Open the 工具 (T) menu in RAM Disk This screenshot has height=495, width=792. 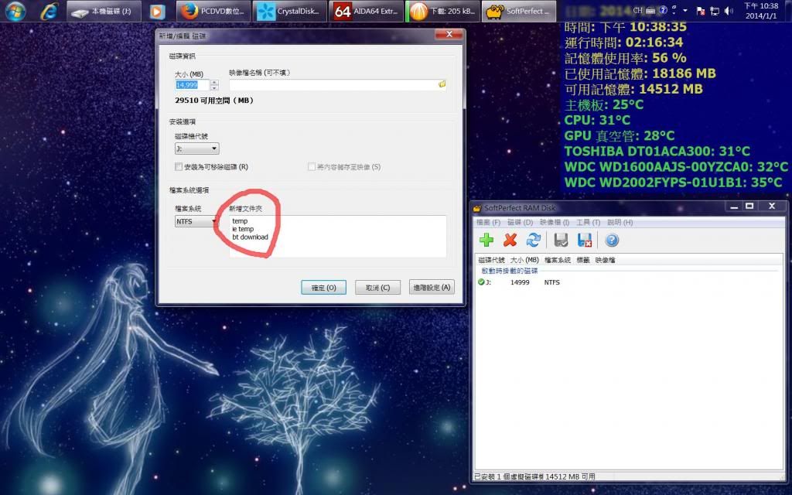click(x=589, y=222)
